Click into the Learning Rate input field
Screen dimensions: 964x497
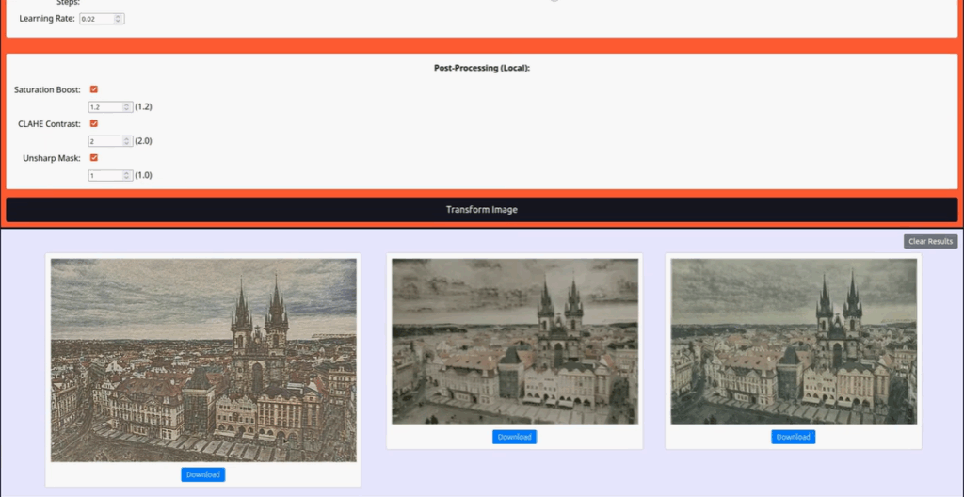[x=96, y=19]
